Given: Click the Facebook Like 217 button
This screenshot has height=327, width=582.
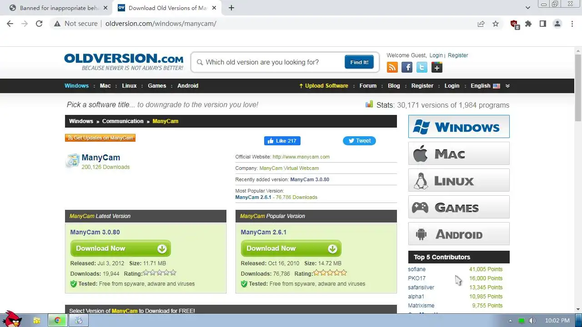Looking at the screenshot, I should (x=282, y=141).
